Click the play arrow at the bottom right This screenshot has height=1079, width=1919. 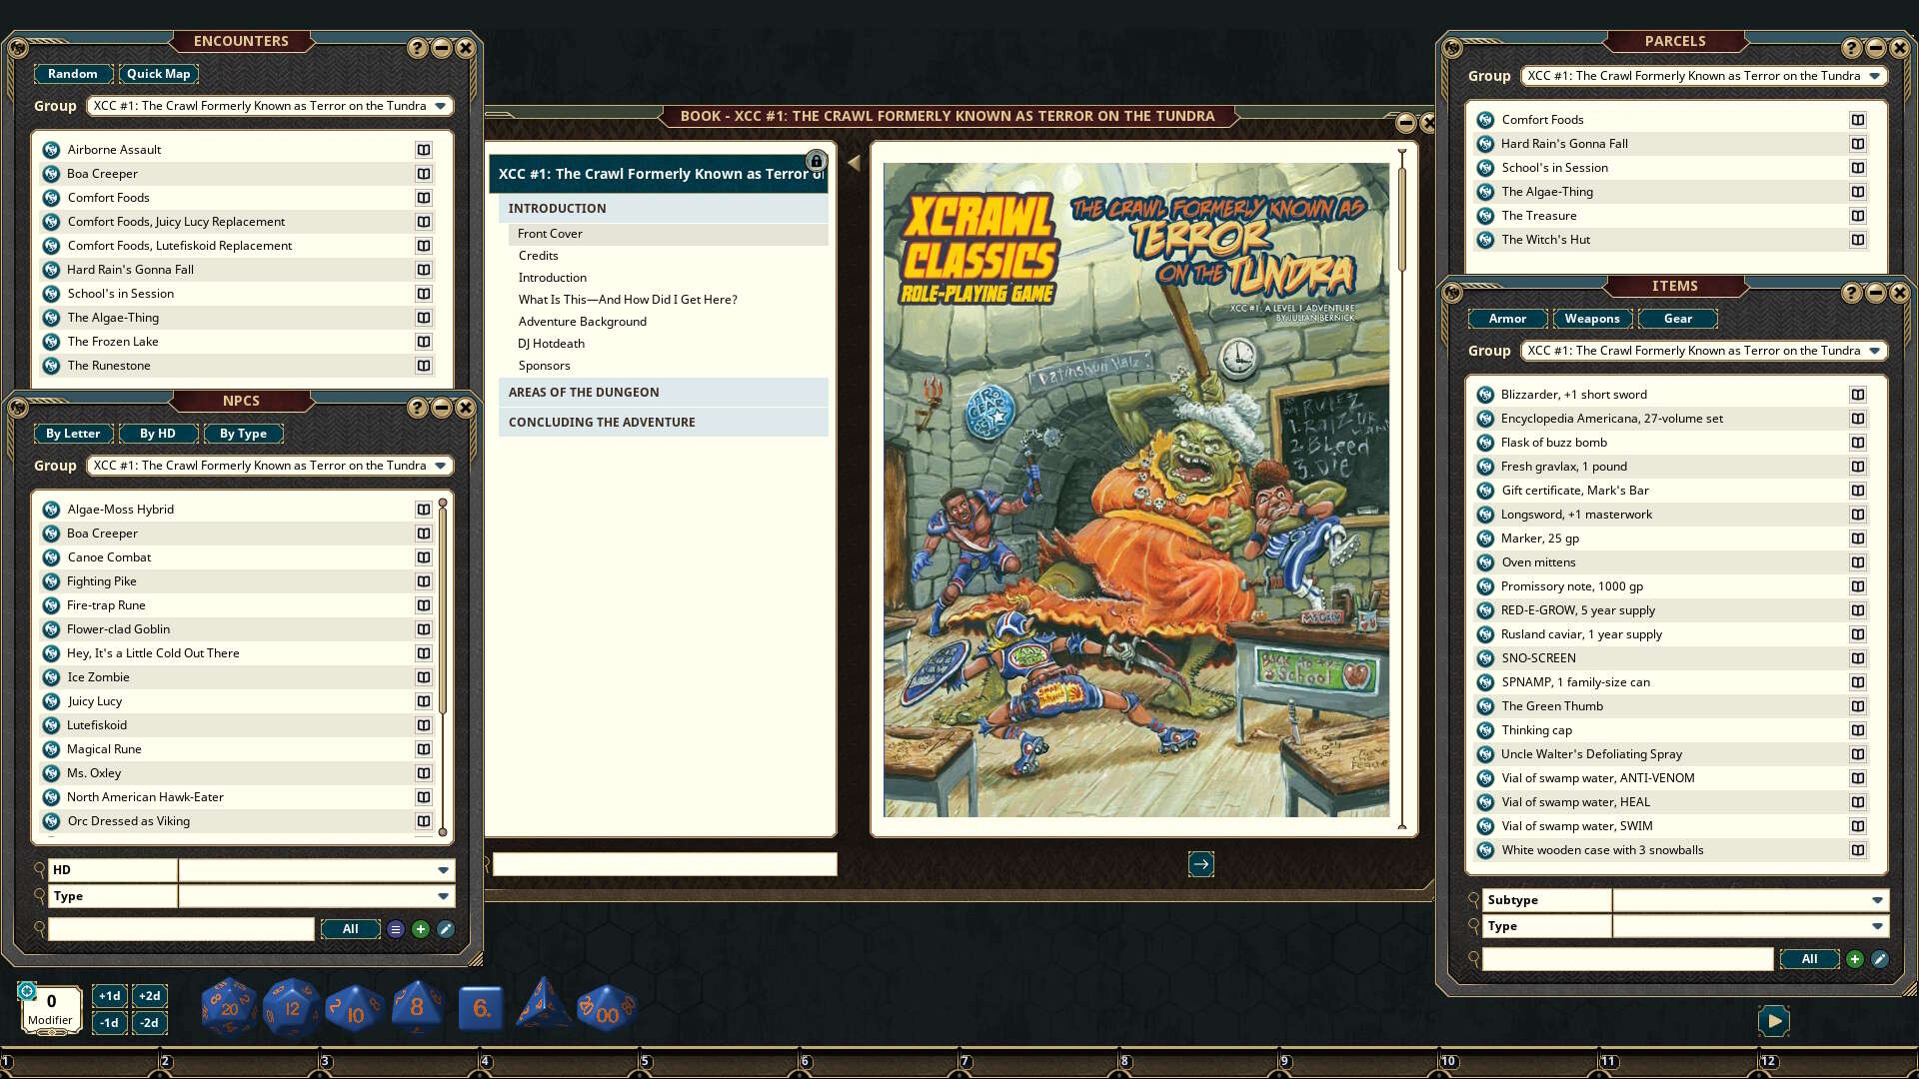pyautogui.click(x=1774, y=1021)
